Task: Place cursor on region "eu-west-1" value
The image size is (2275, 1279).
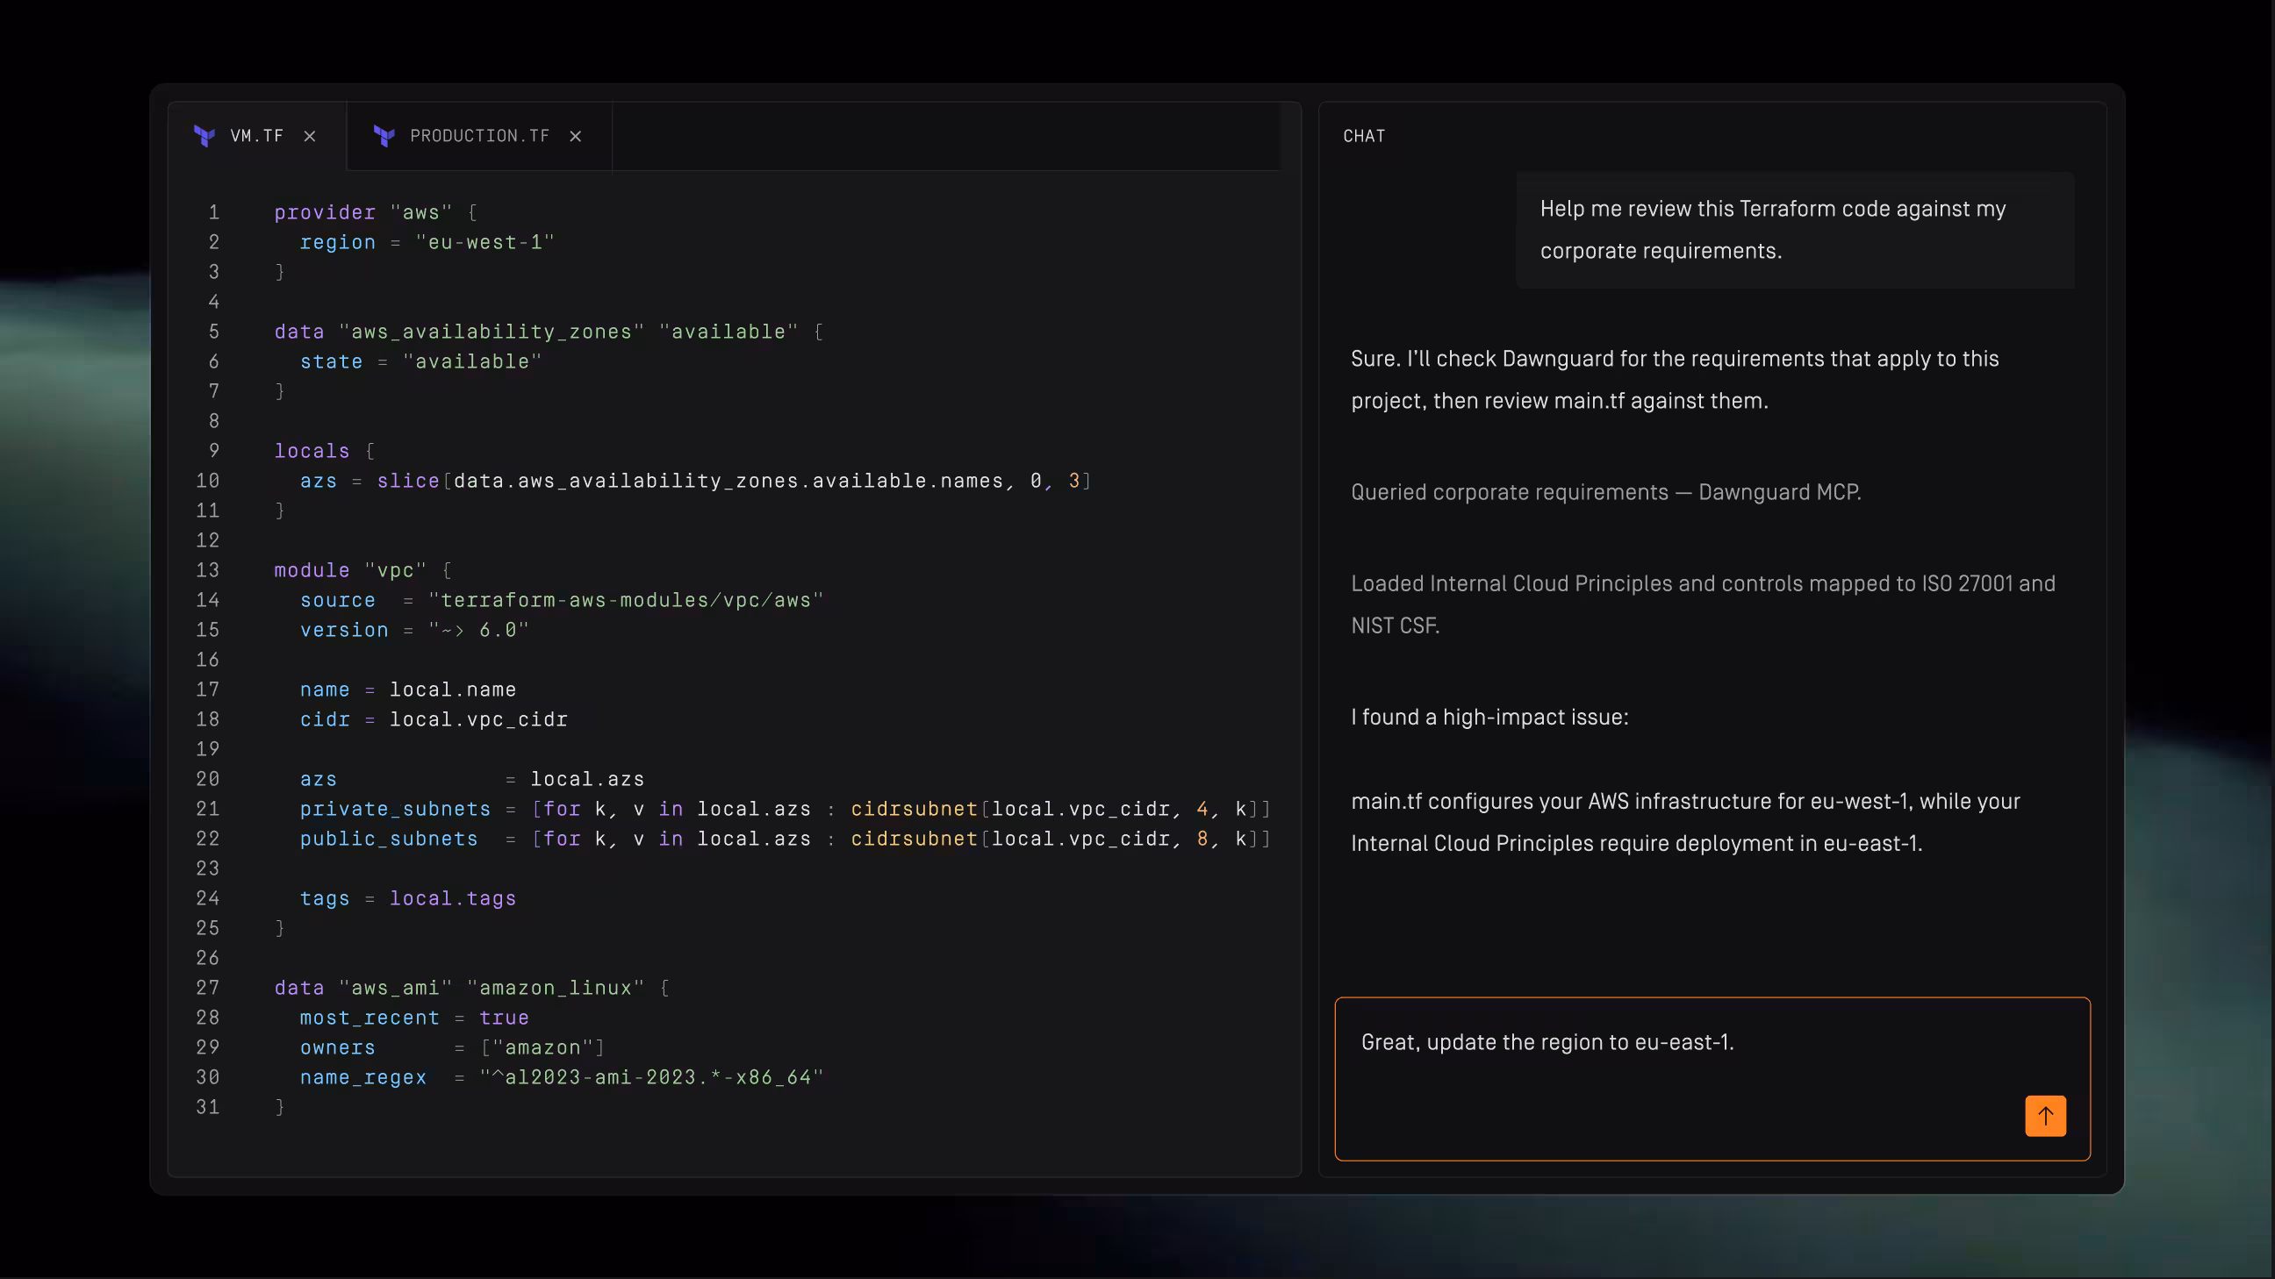Action: [x=484, y=242]
